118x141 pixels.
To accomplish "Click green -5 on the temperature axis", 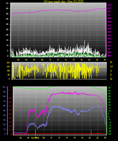I will [109, 119].
